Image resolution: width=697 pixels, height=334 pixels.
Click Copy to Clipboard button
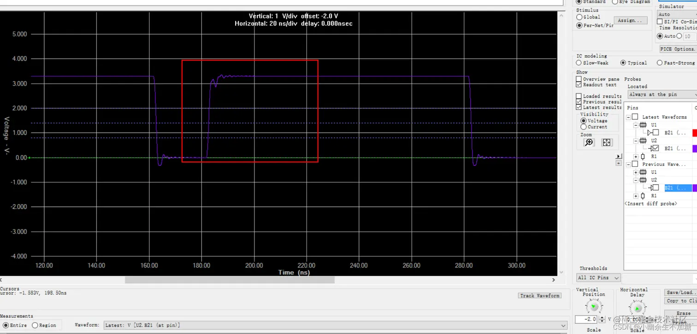point(681,301)
